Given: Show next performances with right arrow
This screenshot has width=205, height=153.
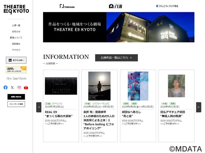Looking at the screenshot, I should 198,107.
